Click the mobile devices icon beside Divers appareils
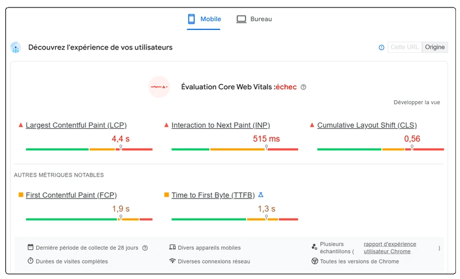This screenshot has width=460, height=279. tap(172, 247)
